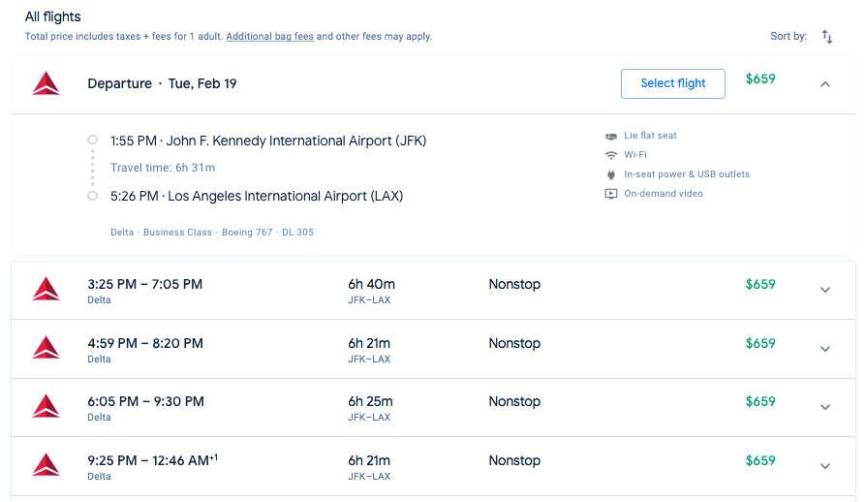Click Delta logo on 9:25 PM flight
This screenshot has width=866, height=502.
pos(46,465)
